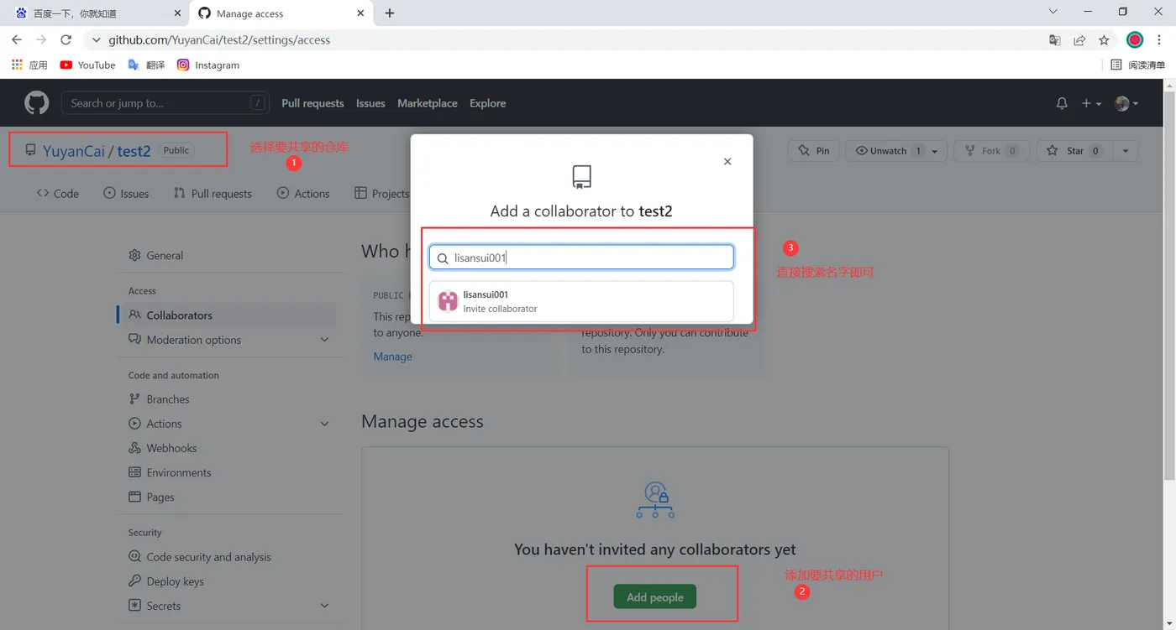Image resolution: width=1176 pixels, height=630 pixels.
Task: Click Issues in the top header
Action: click(x=370, y=103)
